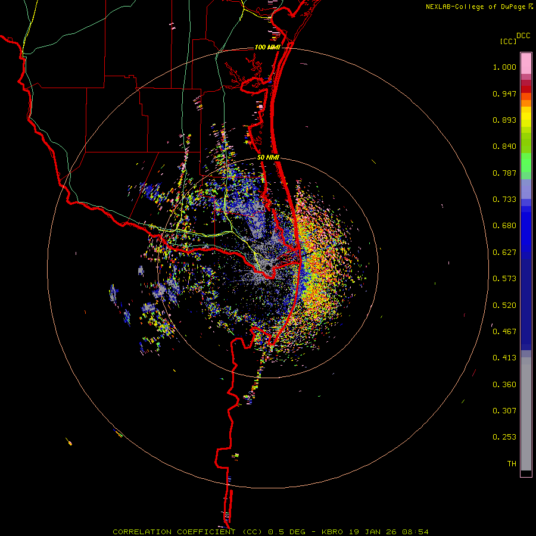The image size is (536, 536).
Task: Click the 50 NMI range ring label
Action: (x=269, y=158)
